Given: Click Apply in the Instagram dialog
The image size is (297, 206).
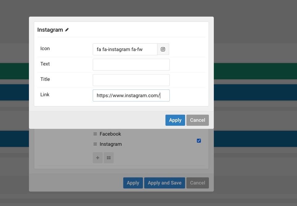Looking at the screenshot, I should [175, 120].
